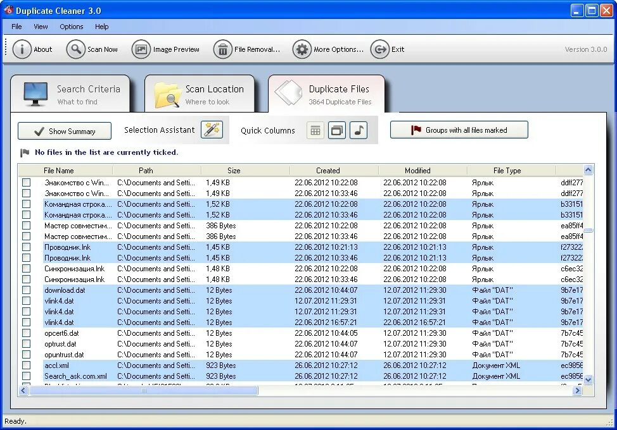Click horizontal scrollbar left arrow
This screenshot has height=430, width=617.
(x=23, y=390)
